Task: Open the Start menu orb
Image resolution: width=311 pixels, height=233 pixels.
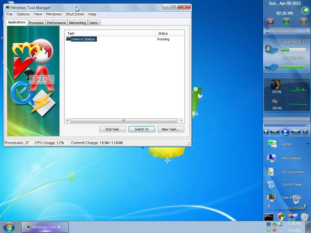Action: (9, 227)
